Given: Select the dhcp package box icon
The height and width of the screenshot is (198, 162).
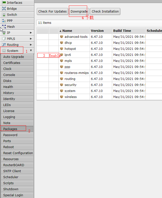Looking at the screenshot, I should [62, 43].
